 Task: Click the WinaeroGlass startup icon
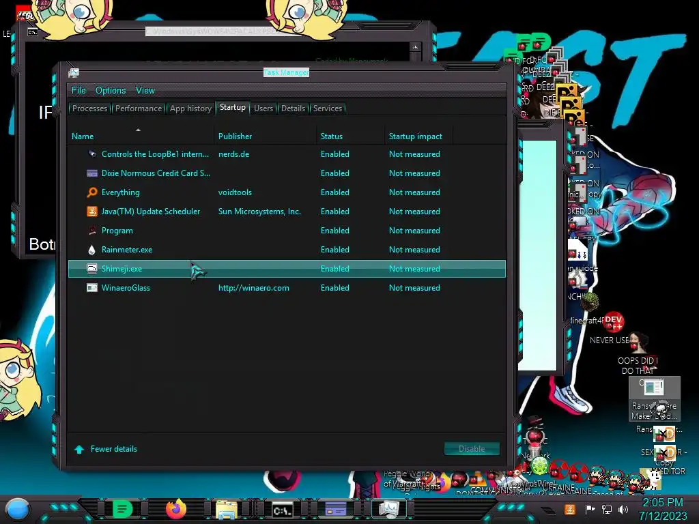92,288
